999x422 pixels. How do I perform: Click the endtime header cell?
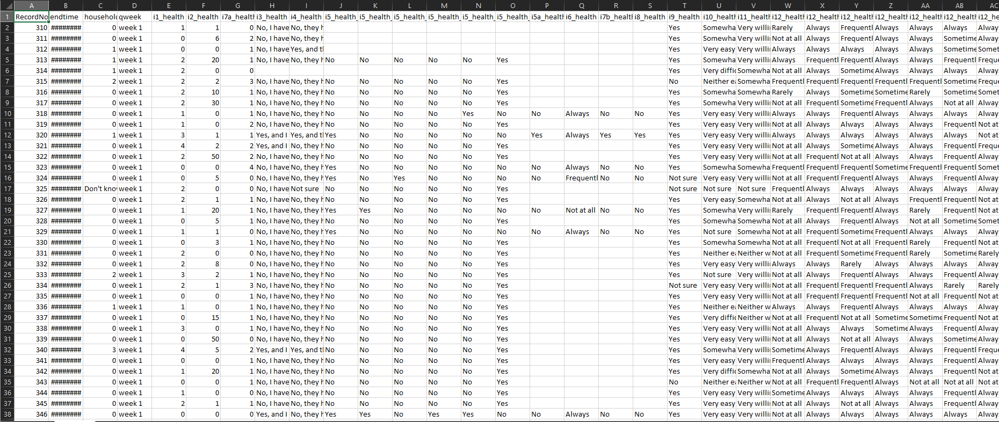66,17
